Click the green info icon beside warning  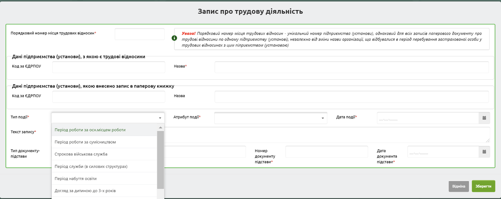point(174,38)
